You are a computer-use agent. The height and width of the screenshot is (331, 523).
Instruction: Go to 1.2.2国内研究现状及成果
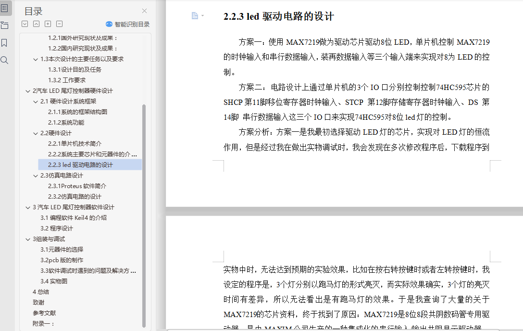coord(82,49)
